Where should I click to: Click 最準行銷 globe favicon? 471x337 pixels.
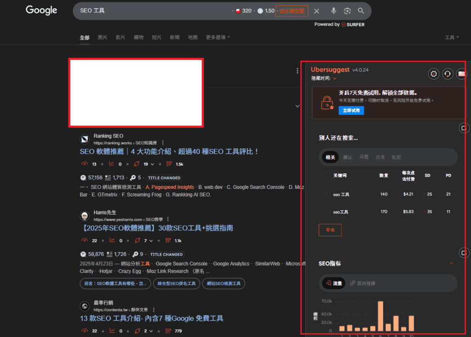(x=85, y=306)
